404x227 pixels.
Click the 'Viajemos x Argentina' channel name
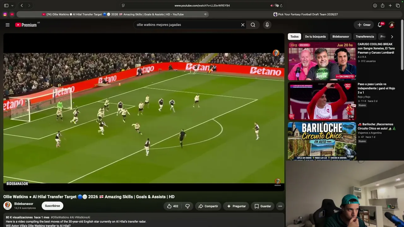pyautogui.click(x=370, y=133)
